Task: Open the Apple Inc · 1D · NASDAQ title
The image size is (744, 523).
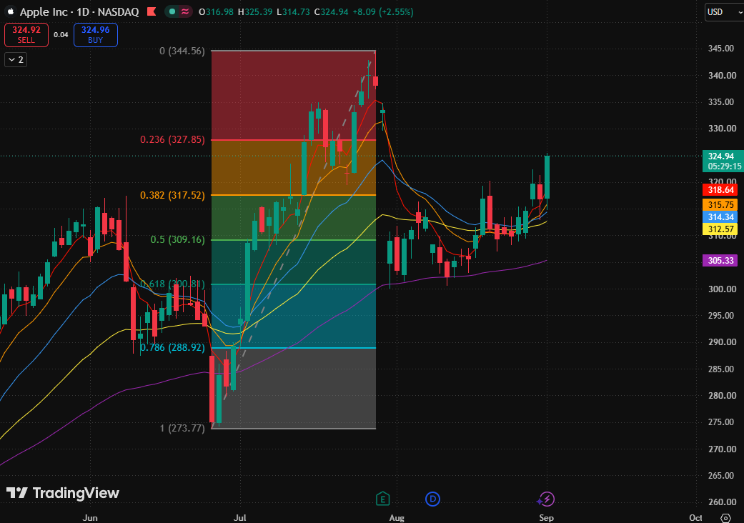Action: [79, 12]
